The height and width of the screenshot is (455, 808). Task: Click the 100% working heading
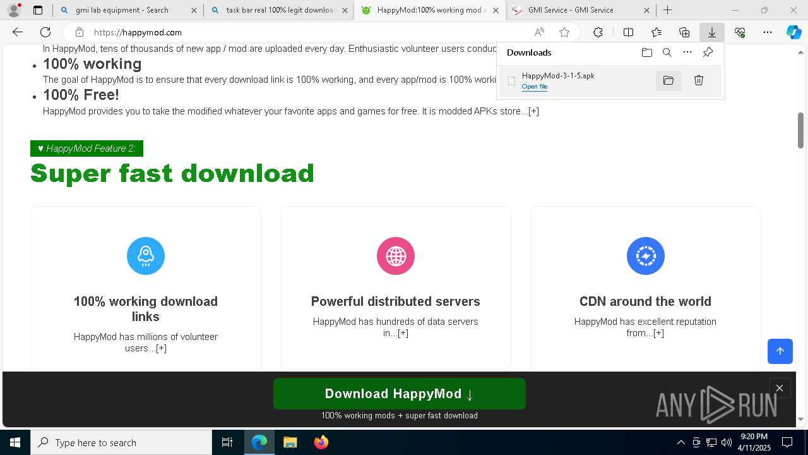[92, 64]
